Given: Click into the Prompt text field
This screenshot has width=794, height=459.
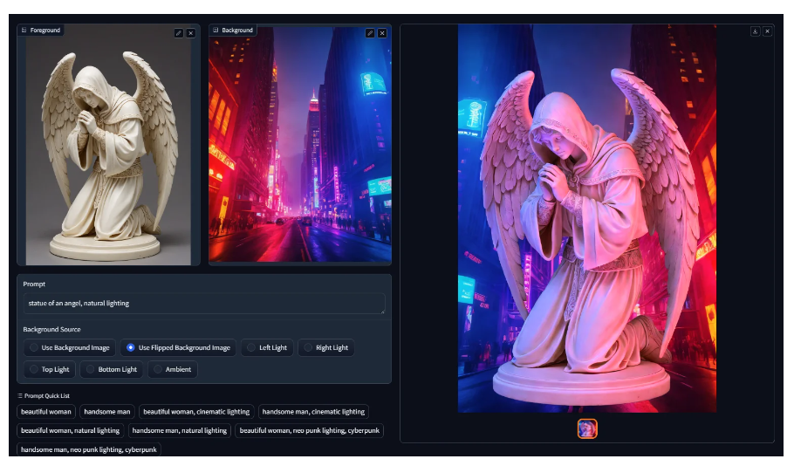Looking at the screenshot, I should [203, 303].
